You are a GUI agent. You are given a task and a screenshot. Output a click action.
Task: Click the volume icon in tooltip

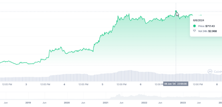tap(195, 31)
